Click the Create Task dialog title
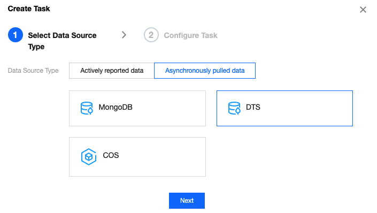Viewport: 377px width, 213px height. (x=29, y=9)
